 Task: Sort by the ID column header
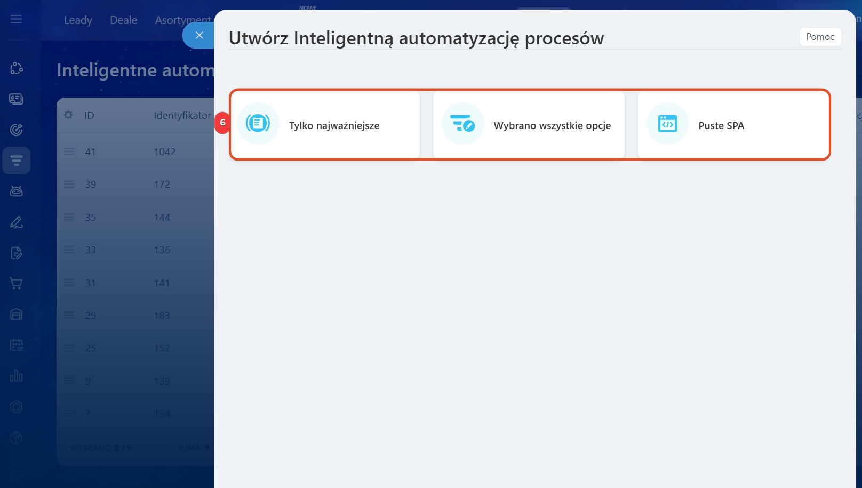pyautogui.click(x=89, y=115)
